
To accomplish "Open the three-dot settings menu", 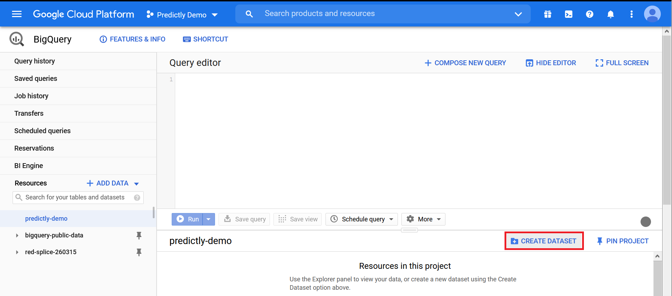I will [631, 14].
